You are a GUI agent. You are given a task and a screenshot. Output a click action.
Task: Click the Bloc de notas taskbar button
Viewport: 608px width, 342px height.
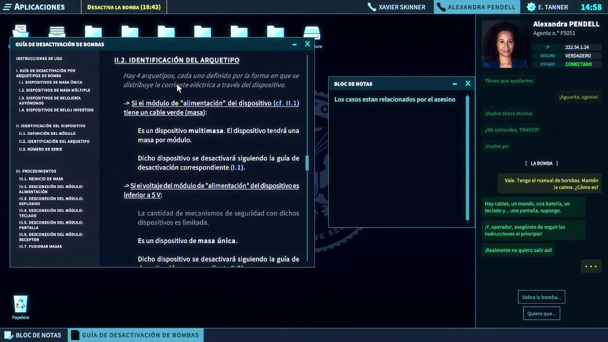click(33, 335)
